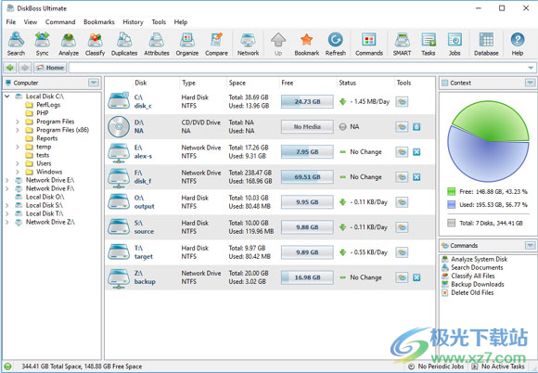
Task: Disconnect network drive E:\ alex-s
Action: click(x=416, y=152)
